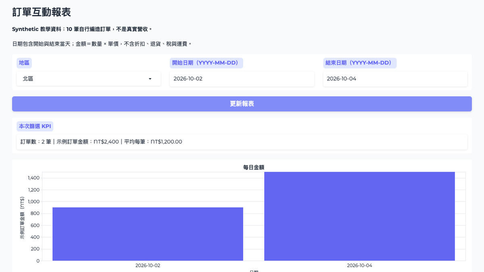Click the 1,400 y-axis tick label
This screenshot has height=272, width=484.
[33, 178]
